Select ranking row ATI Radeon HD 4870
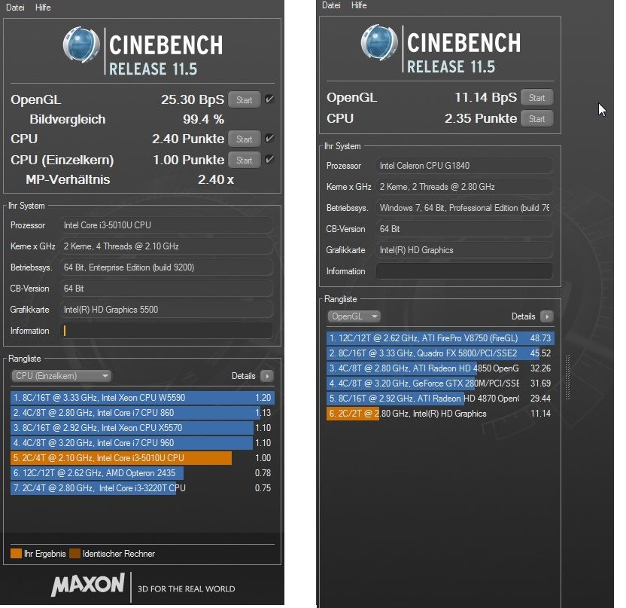This screenshot has width=626, height=608. pos(440,399)
